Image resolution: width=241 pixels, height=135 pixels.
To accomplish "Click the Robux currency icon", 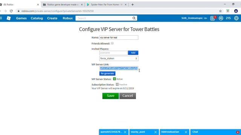I will pos(221,18).
